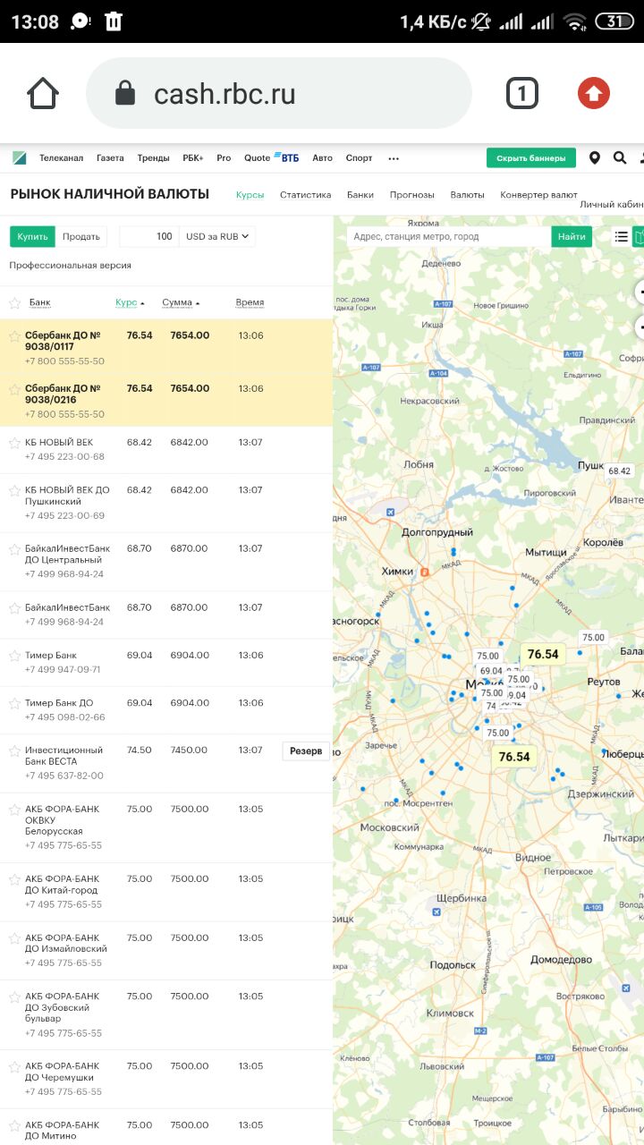This screenshot has width=644, height=1145.
Task: Click the Резерв button
Action: pyautogui.click(x=306, y=751)
